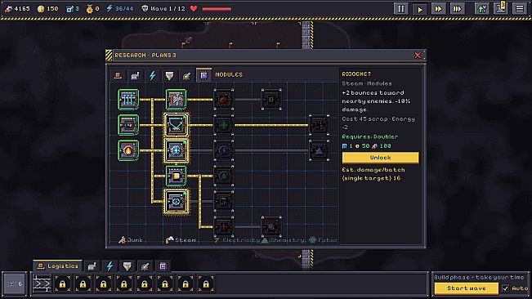Viewport: 532px width, 299px height.
Task: Select the highlighted Ricochet funnel node
Action: coord(176,125)
